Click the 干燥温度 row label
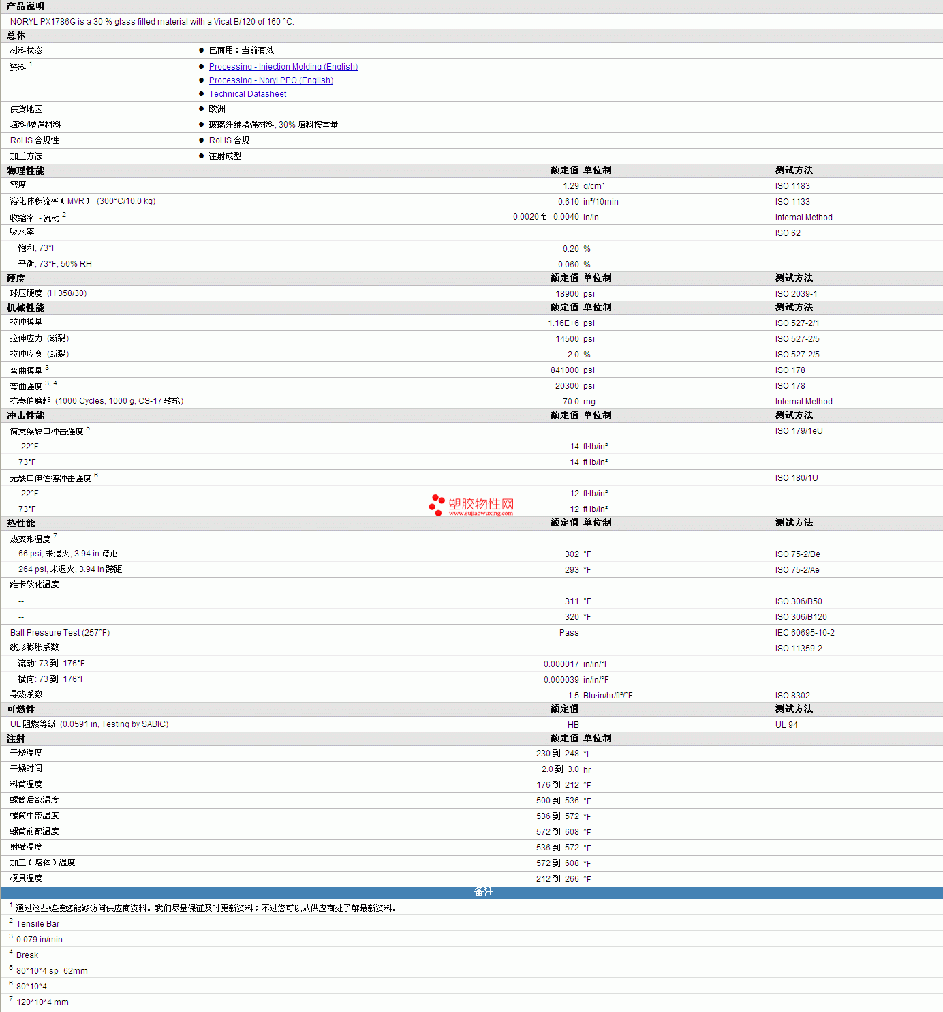The image size is (943, 1012). (27, 753)
